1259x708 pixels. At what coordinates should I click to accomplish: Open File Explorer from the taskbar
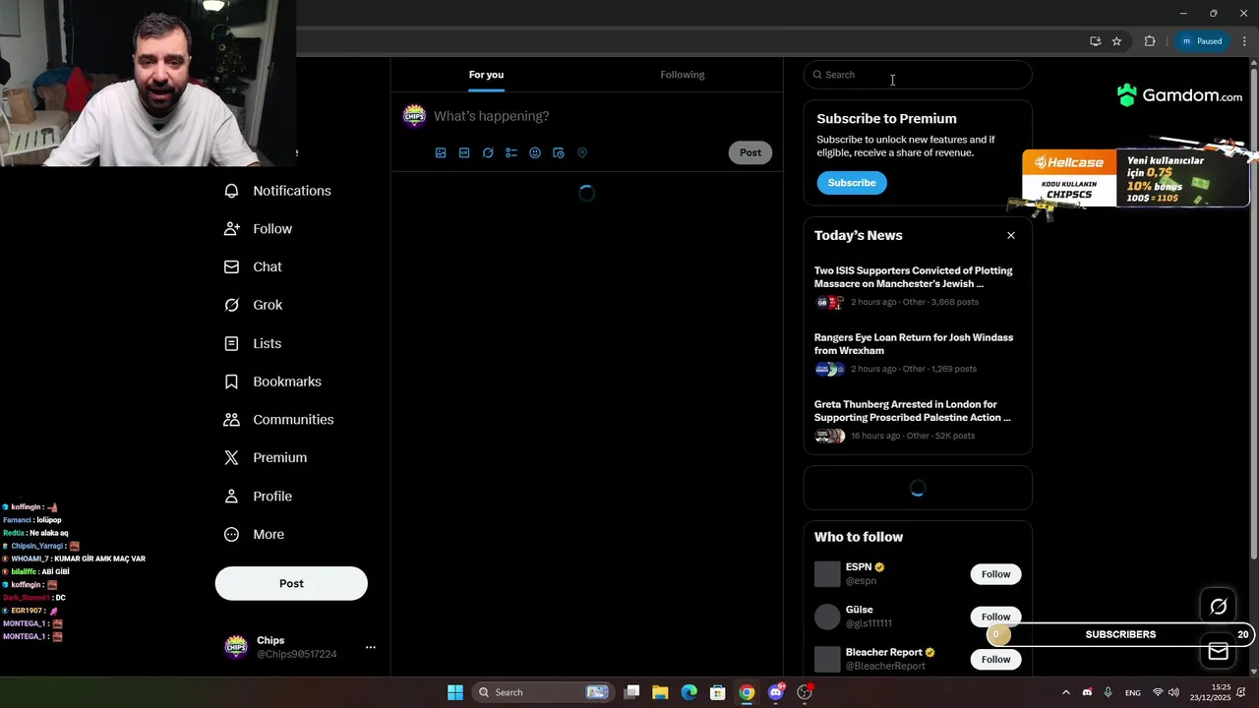[660, 692]
